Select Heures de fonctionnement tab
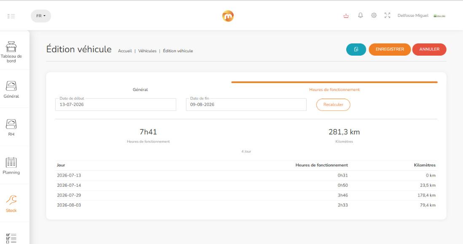Image resolution: width=463 pixels, height=244 pixels. (334, 89)
